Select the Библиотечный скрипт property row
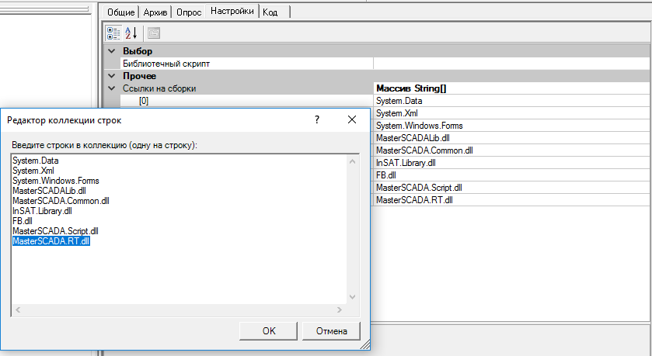 point(248,64)
